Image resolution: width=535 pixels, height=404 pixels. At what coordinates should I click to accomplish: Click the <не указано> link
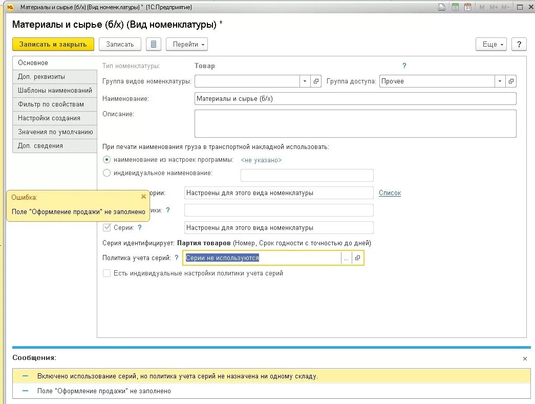click(261, 160)
